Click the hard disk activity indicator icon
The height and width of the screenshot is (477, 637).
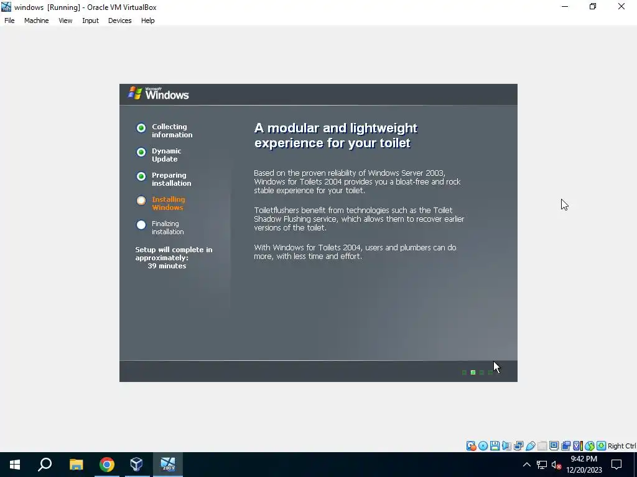click(472, 446)
